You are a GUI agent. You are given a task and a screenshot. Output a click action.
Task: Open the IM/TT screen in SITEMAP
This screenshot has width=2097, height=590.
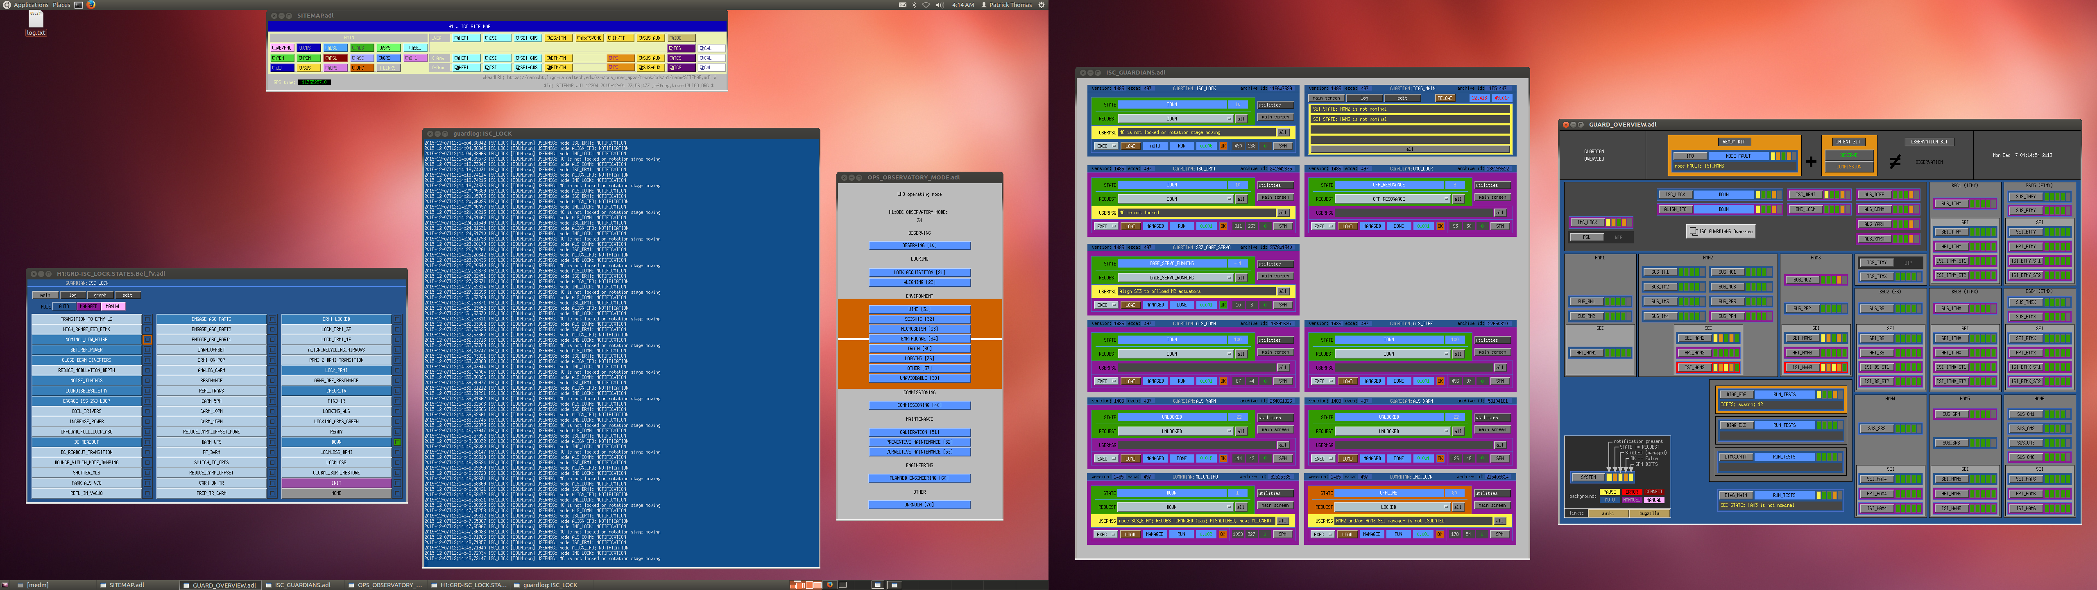tap(620, 38)
